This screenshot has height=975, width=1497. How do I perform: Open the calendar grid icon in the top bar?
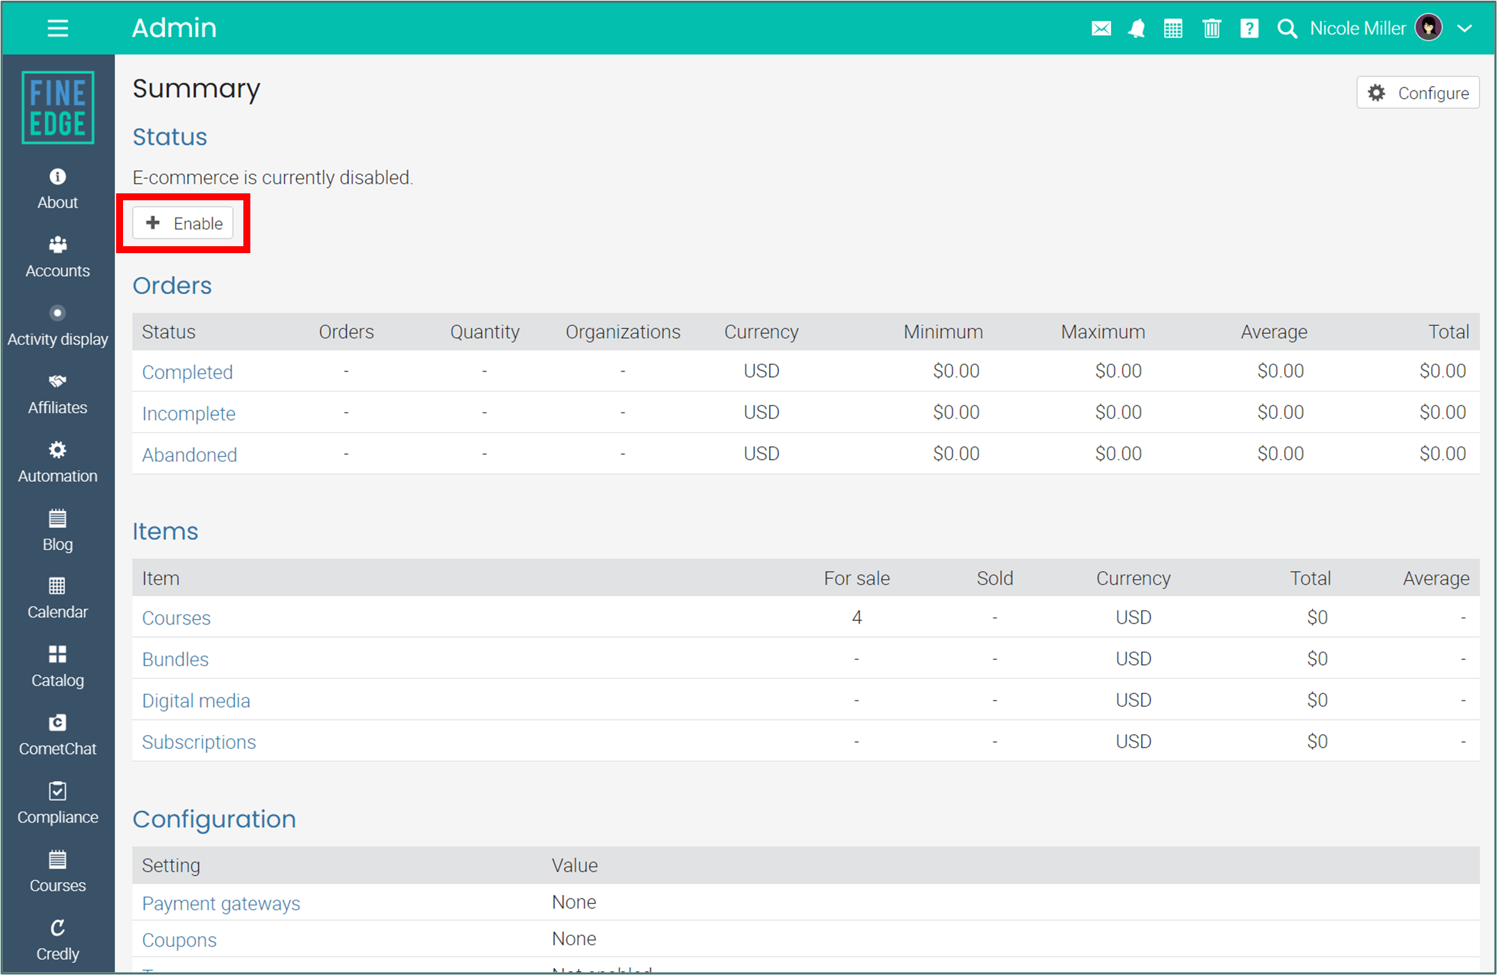tap(1173, 29)
